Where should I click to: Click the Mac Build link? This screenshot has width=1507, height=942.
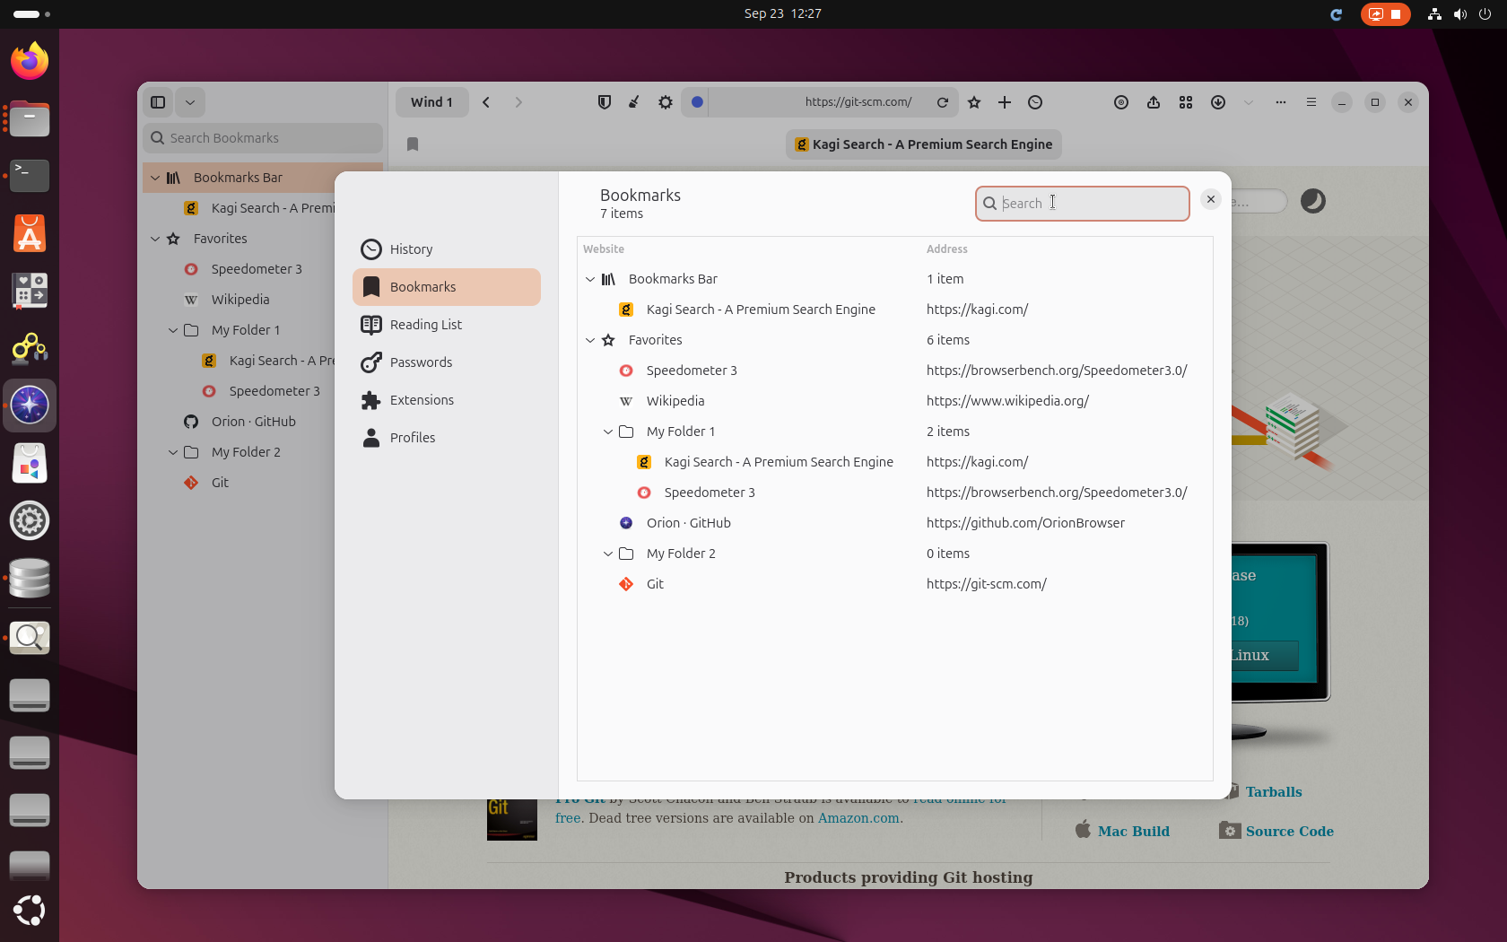(x=1133, y=832)
